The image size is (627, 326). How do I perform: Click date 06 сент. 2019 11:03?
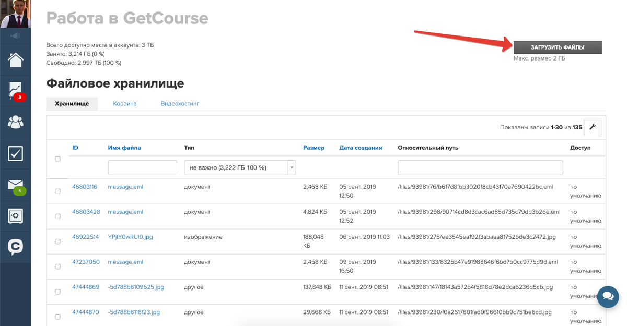364,237
